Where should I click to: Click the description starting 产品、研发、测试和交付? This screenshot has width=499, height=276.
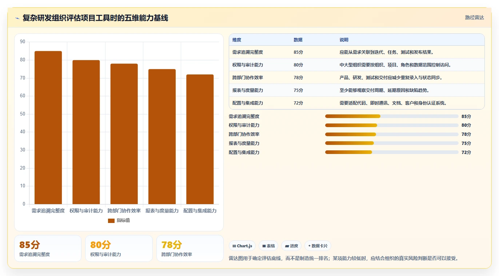click(391, 78)
